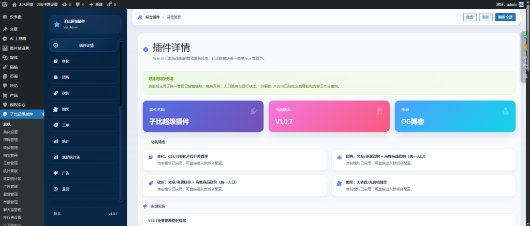Click the admin avatar in top bar
This screenshot has height=226, width=530.
pos(521,4)
